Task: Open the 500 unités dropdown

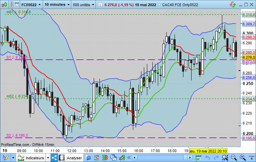Action: 84,4
